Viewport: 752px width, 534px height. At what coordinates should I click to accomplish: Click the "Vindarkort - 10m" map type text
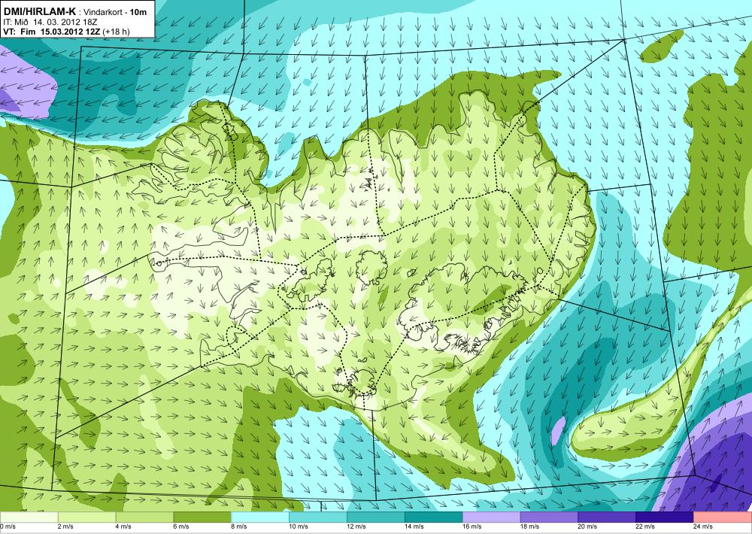115,13
